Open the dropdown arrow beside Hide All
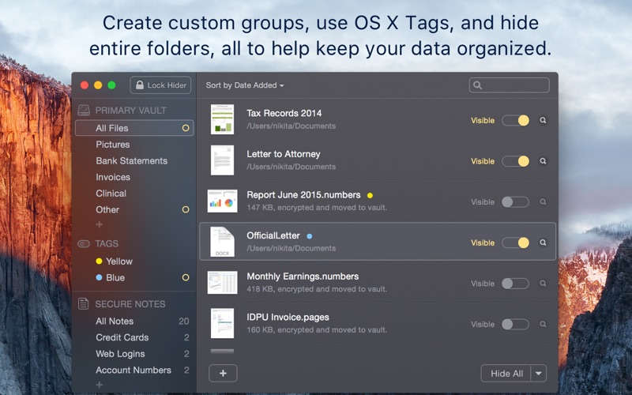 (x=538, y=374)
